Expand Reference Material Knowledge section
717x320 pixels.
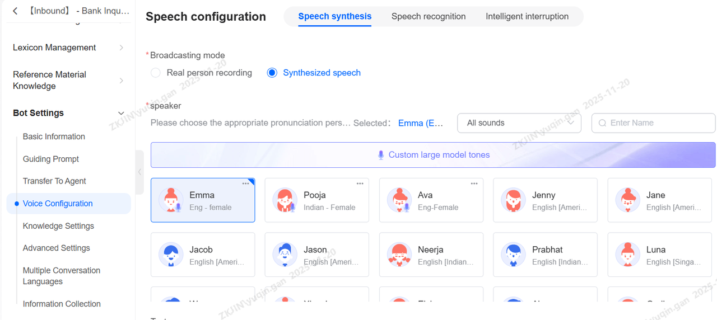tap(121, 81)
